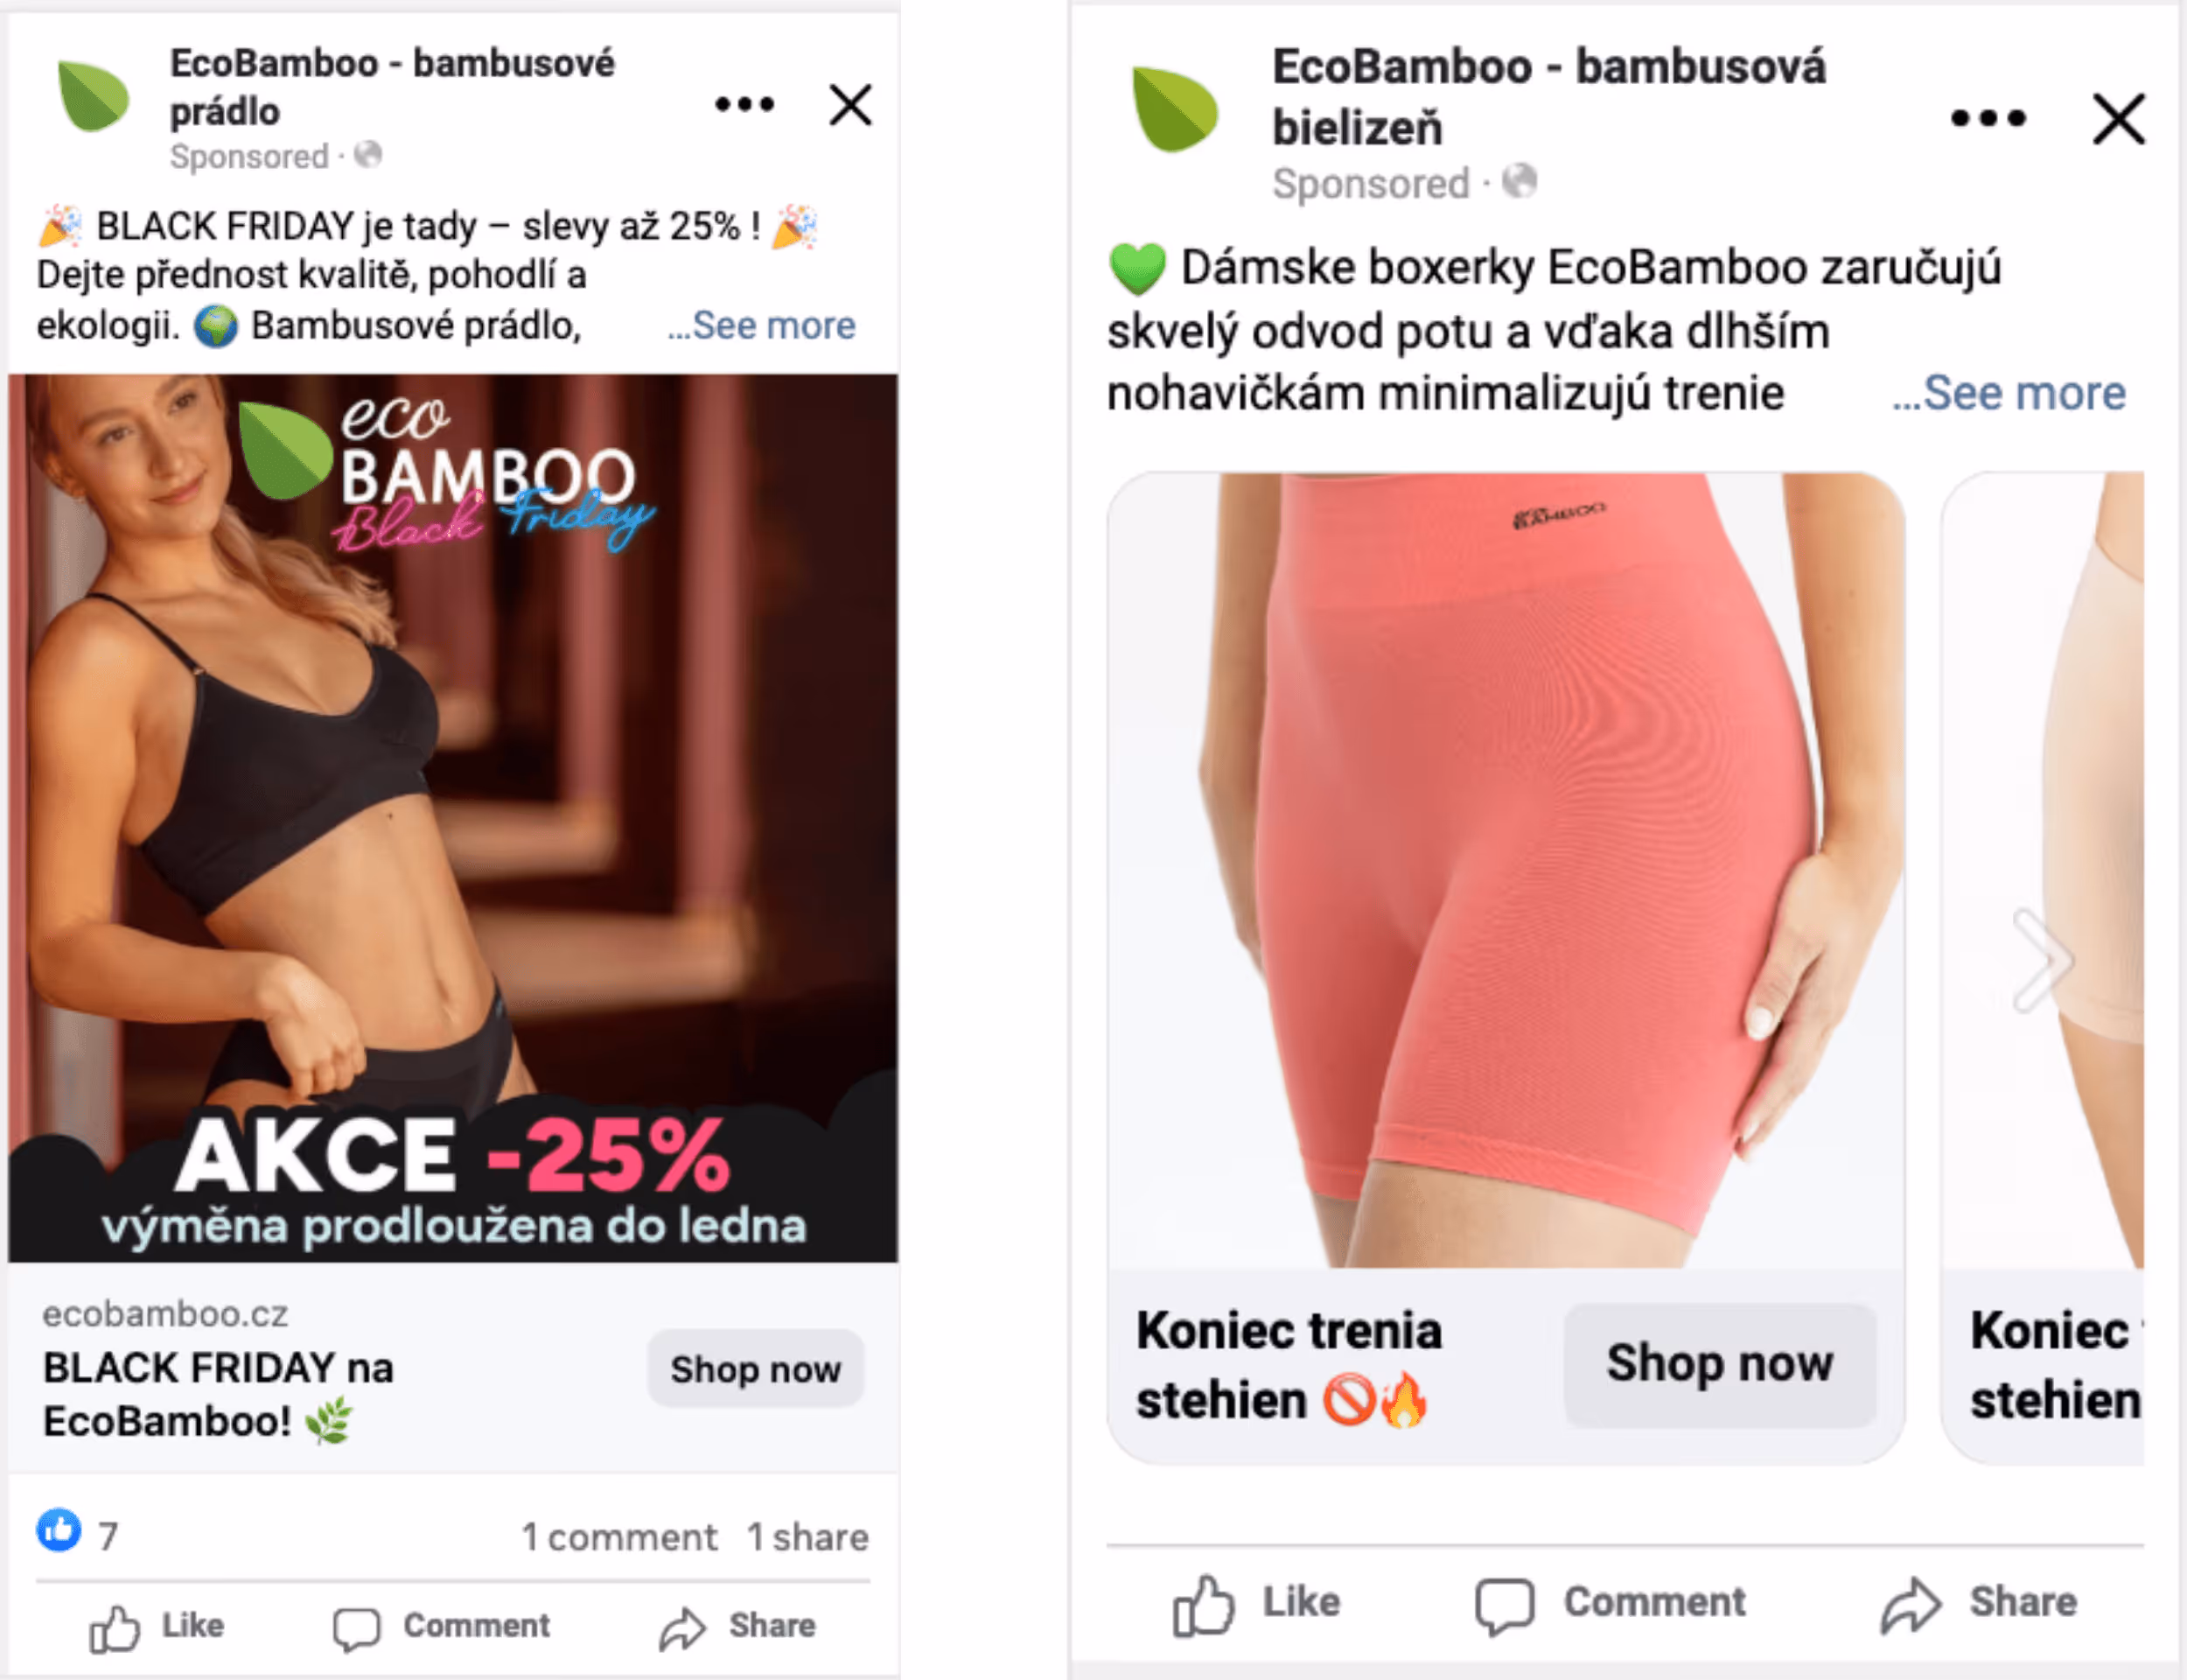Like the Dámske boxerky carousel post
Screen dimensions: 2187x1680
[x=1256, y=1602]
